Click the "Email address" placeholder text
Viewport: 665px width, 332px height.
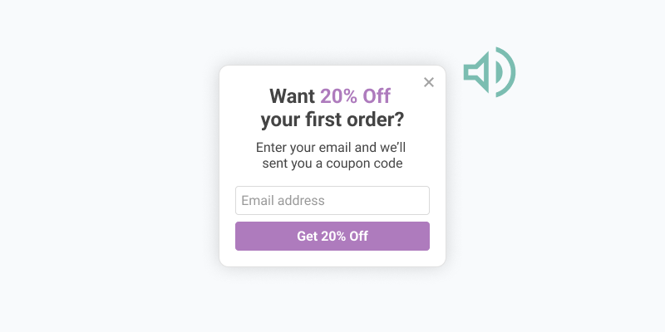coord(283,201)
